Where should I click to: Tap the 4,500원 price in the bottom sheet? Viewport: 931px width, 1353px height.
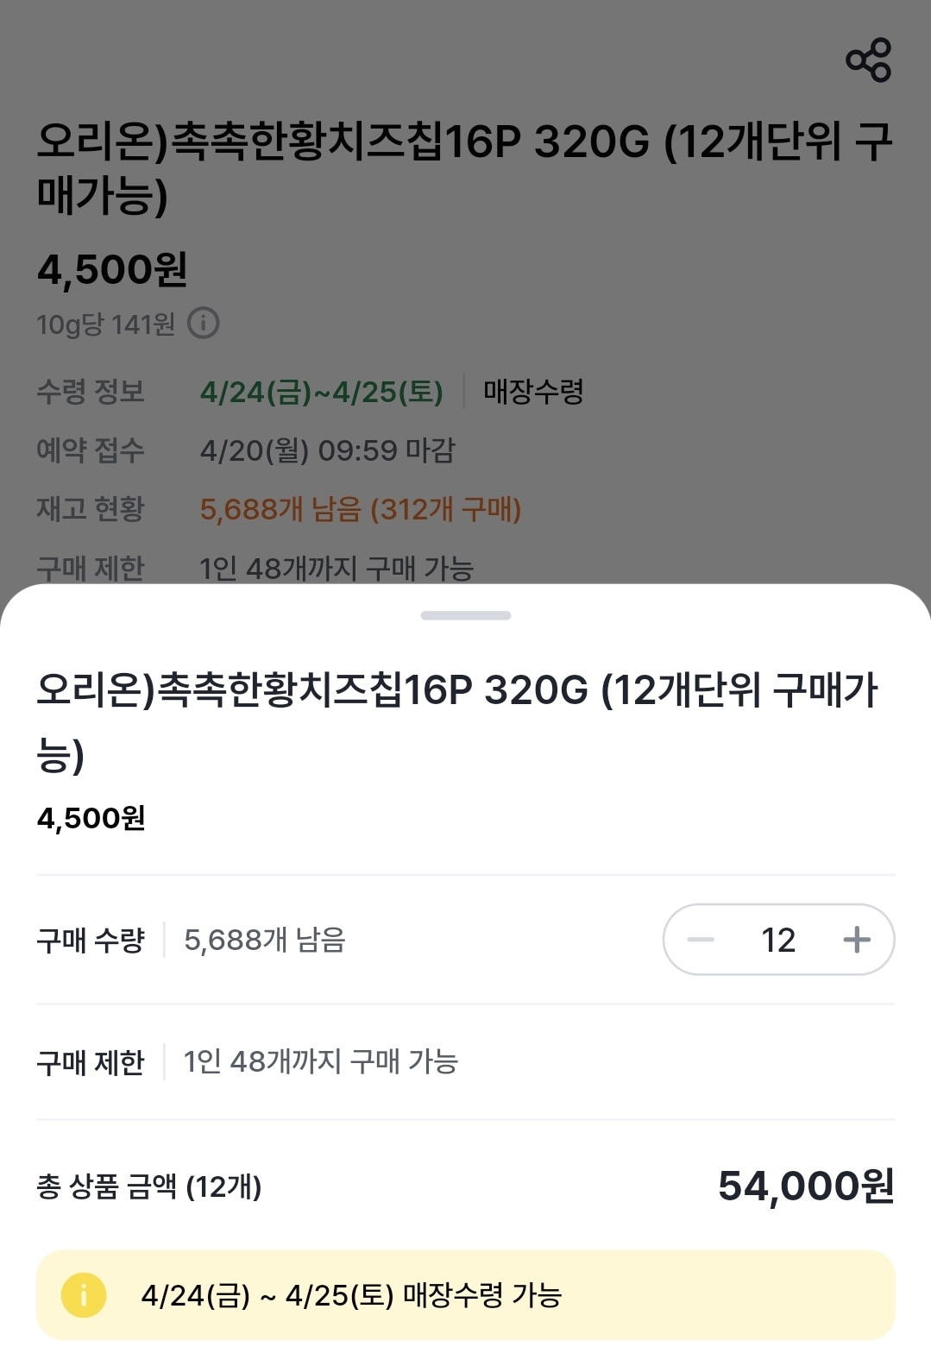(91, 818)
